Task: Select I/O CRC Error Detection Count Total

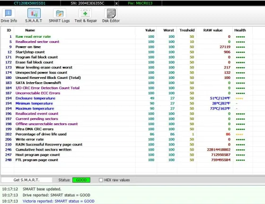Action: (x=127, y=88)
